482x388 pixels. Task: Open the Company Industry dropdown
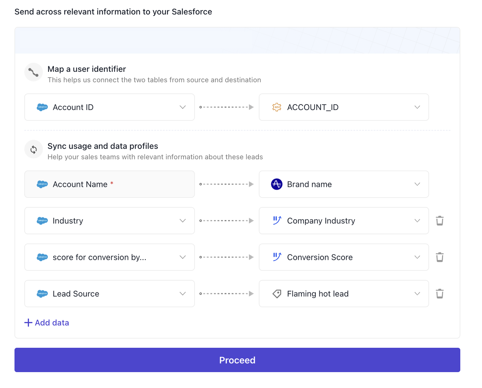click(x=417, y=221)
